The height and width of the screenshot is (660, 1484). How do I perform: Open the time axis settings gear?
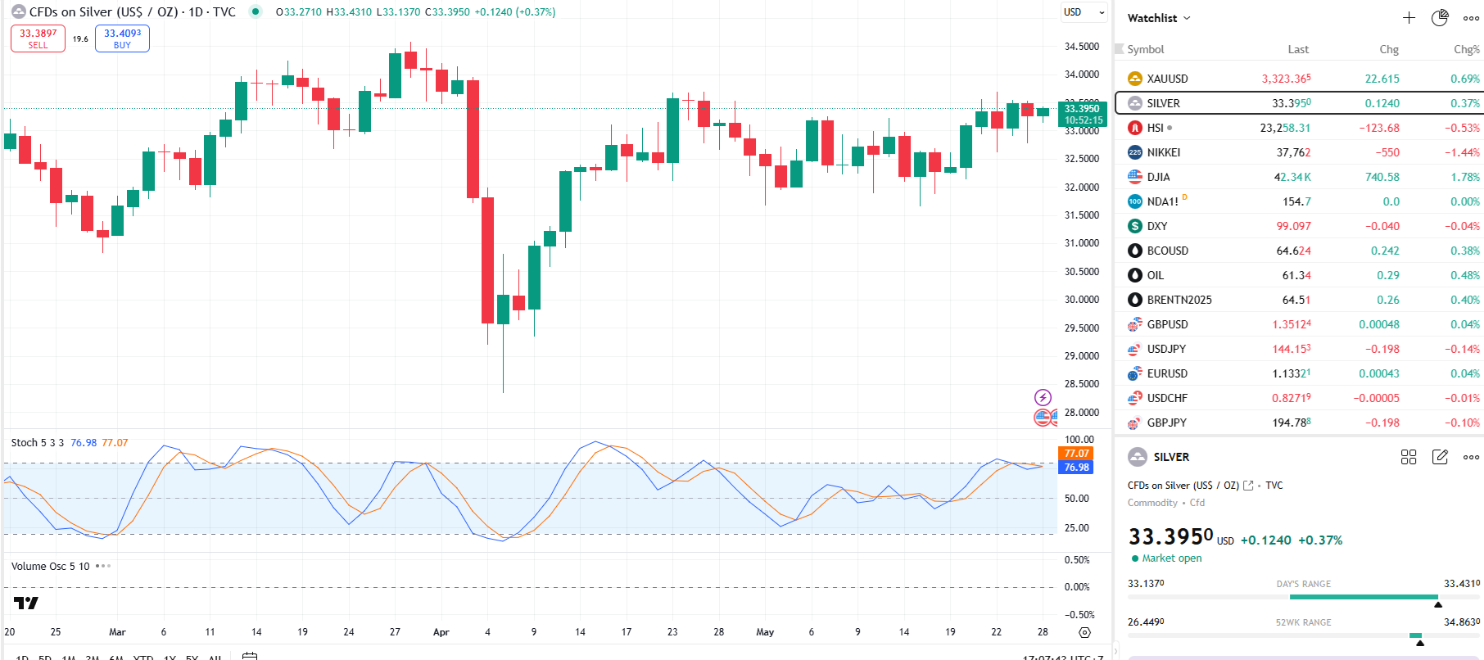tap(1084, 632)
